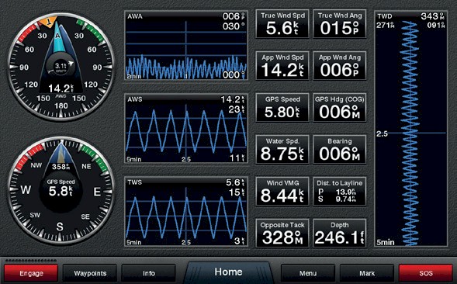Tap the 030 upper scale label in AWA graph
The height and width of the screenshot is (284, 457).
tap(234, 26)
